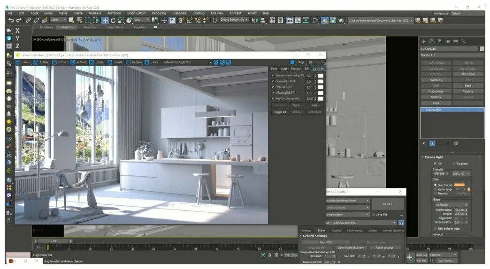The height and width of the screenshot is (269, 490).
Task: Toggle Percent Snap in main toolbar
Action: click(198, 20)
